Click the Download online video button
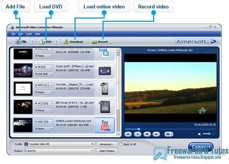Viewport: 229px width, 164px height. [73, 42]
